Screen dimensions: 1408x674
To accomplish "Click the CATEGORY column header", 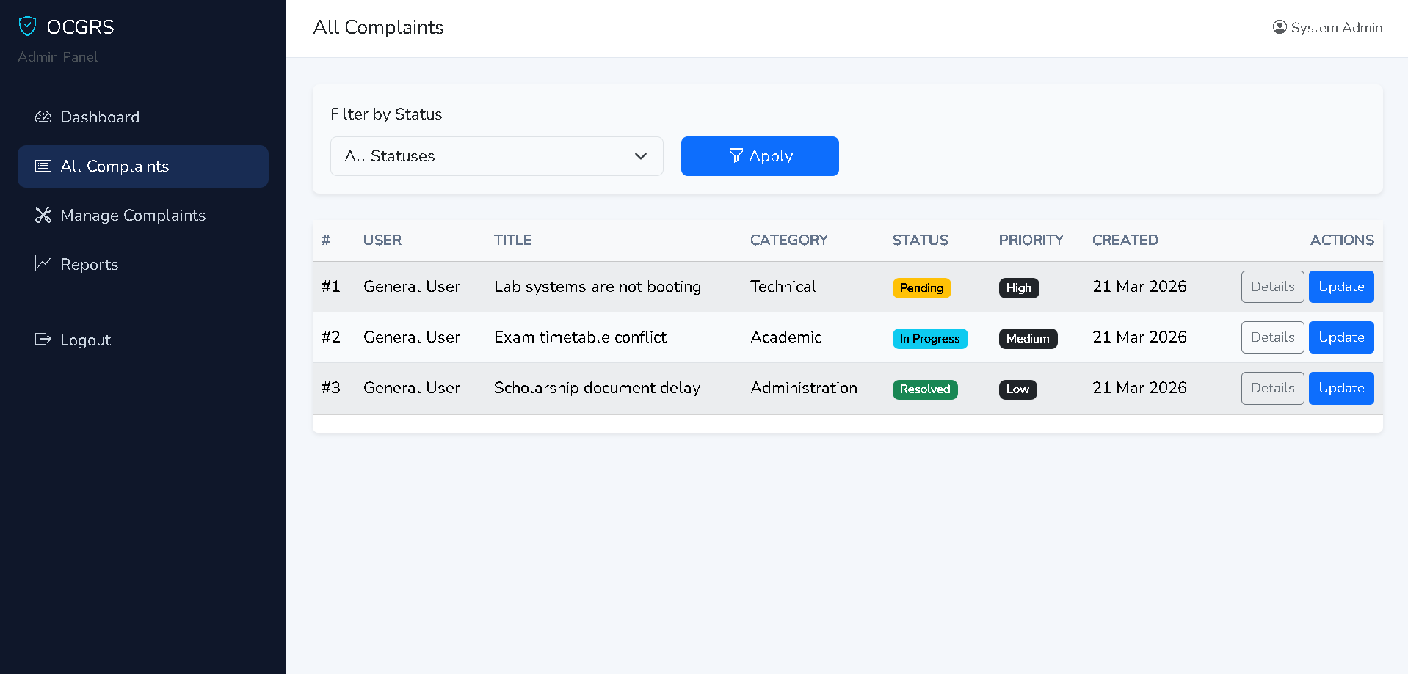I will click(789, 240).
